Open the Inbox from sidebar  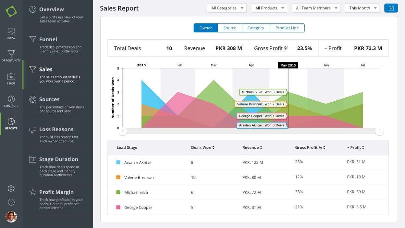11,34
